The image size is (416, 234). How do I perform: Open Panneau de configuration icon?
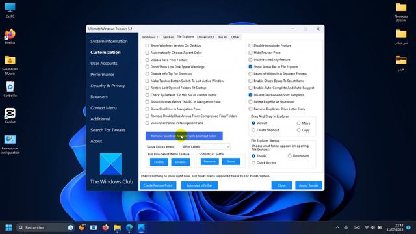10,144
